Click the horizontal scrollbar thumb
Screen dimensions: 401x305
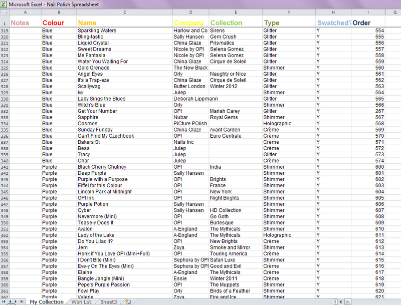(x=347, y=302)
